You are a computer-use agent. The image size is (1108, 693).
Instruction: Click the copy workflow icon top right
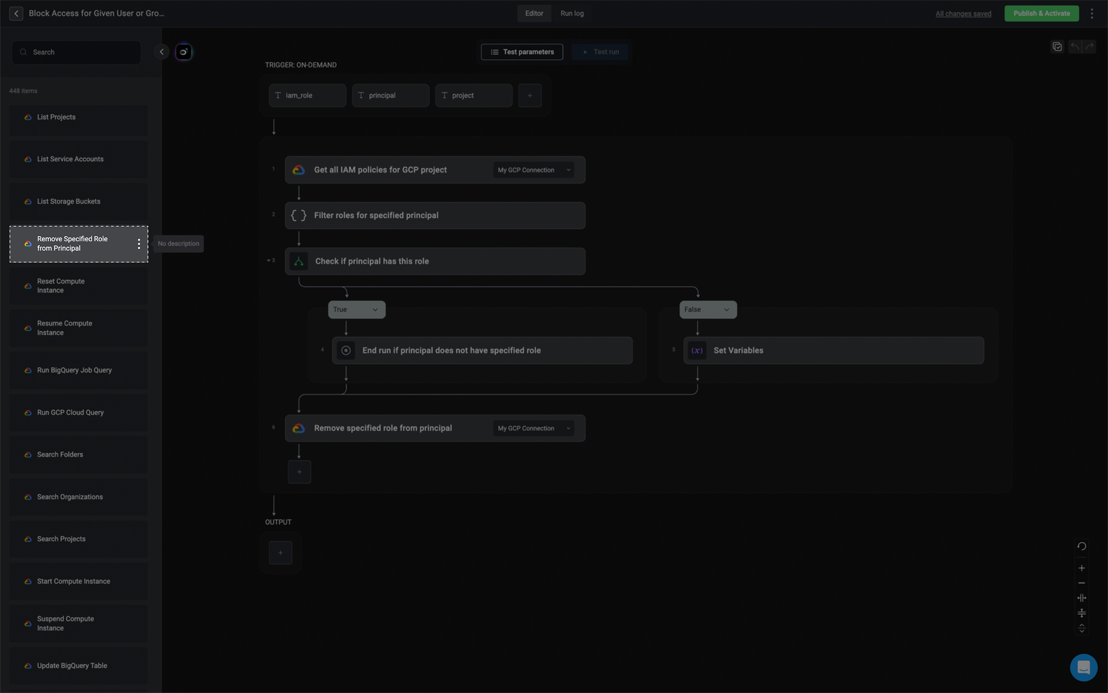[1057, 47]
